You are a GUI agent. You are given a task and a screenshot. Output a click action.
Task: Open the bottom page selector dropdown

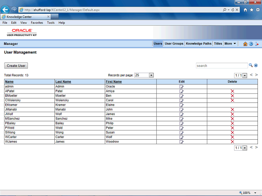tap(245, 148)
